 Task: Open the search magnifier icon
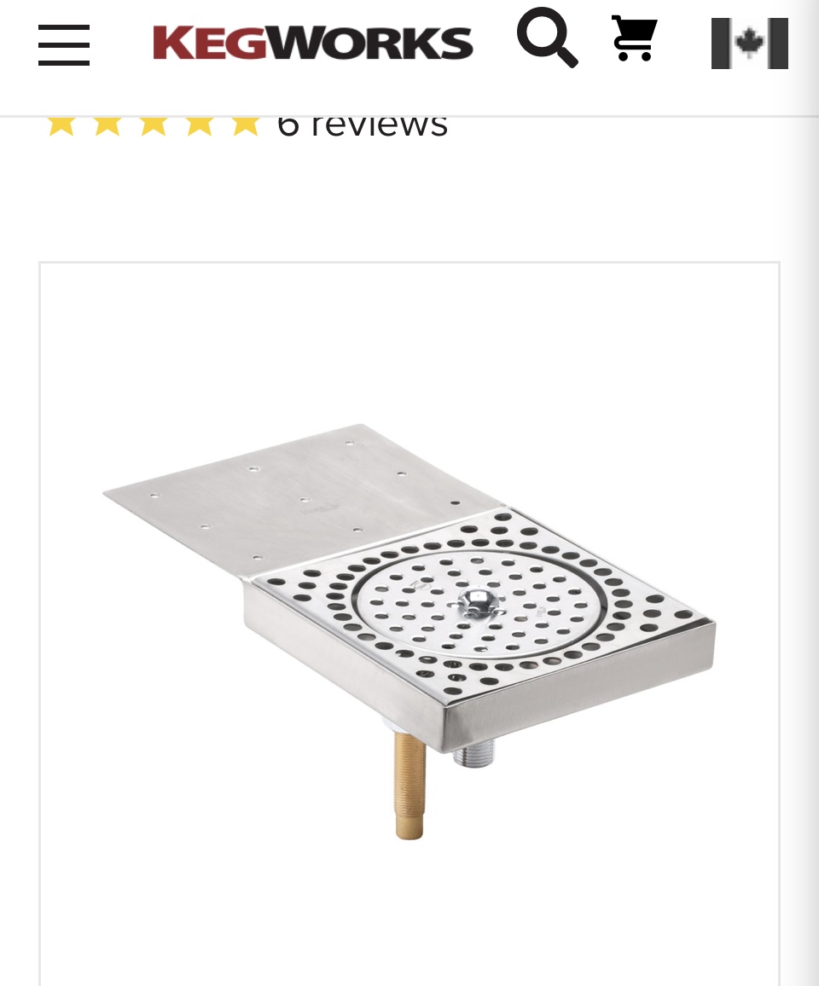(547, 38)
